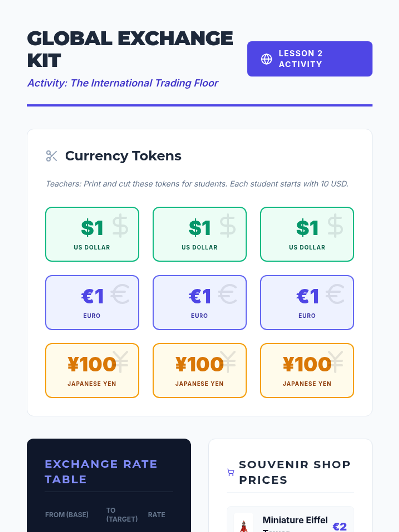Select the leftmost ¥100 Japanese Yen token
The height and width of the screenshot is (532, 399).
(92, 371)
